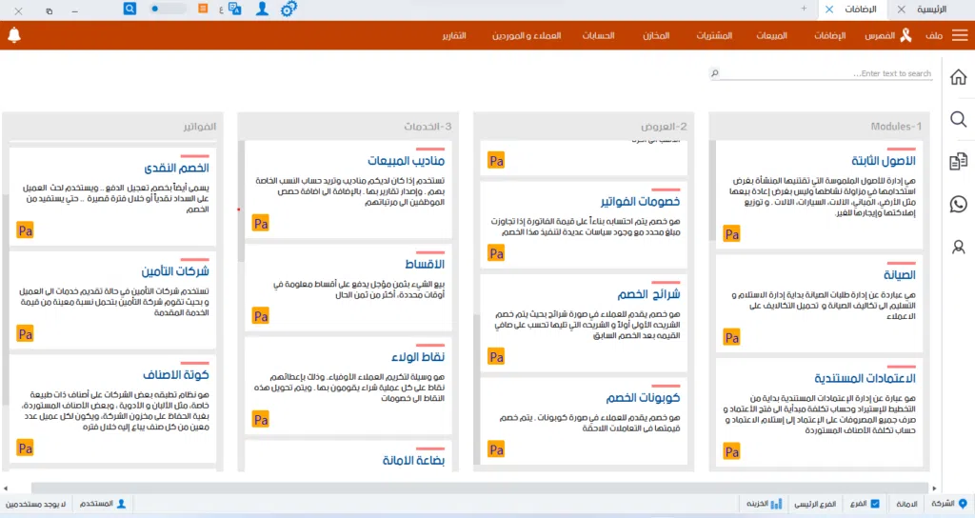This screenshot has width=975, height=518.
Task: Click the translate language icon in title bar
Action: point(231,9)
